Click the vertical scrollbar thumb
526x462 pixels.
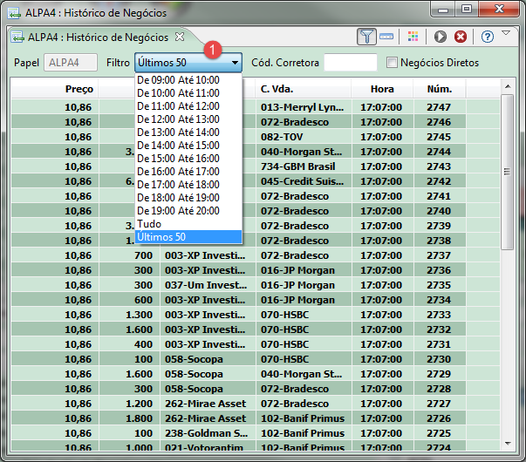pyautogui.click(x=508, y=172)
